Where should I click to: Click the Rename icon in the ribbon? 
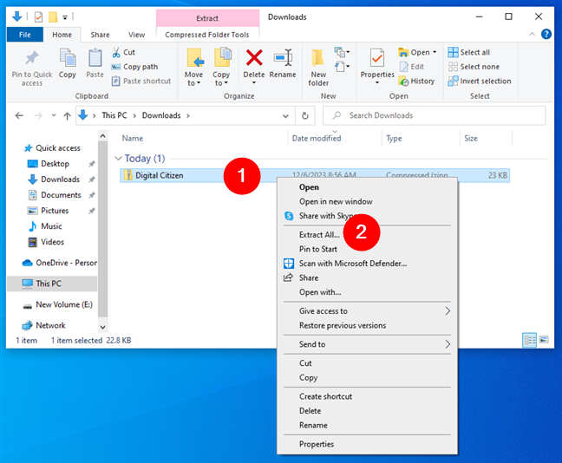(283, 59)
